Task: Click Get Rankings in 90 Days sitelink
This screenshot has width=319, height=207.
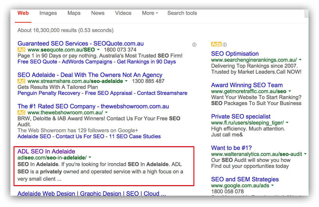Action: pyautogui.click(x=146, y=62)
